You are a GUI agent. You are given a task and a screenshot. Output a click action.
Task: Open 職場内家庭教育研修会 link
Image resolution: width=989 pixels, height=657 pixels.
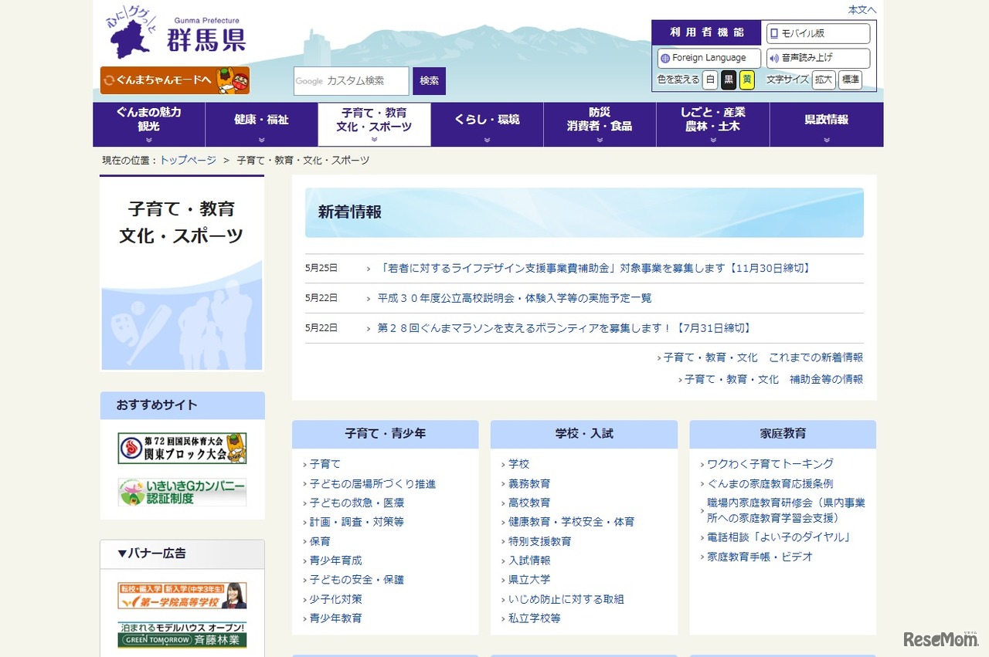click(787, 510)
